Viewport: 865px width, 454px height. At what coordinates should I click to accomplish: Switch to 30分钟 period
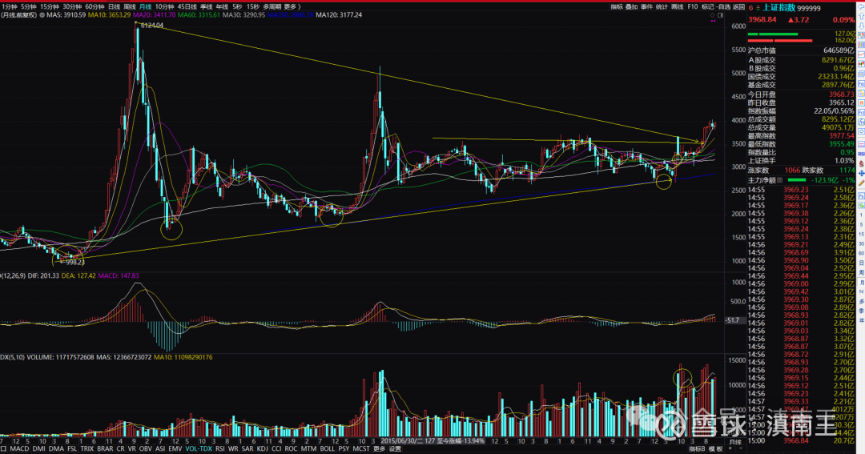tap(72, 6)
